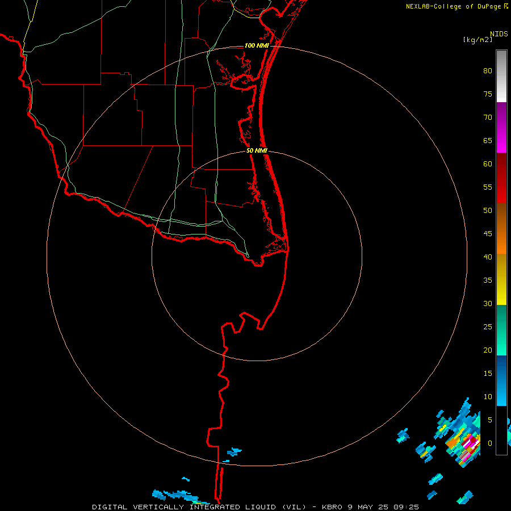This screenshot has height=511, width=511.
Task: Click the 50 NMI range ring label
Action: coord(257,150)
